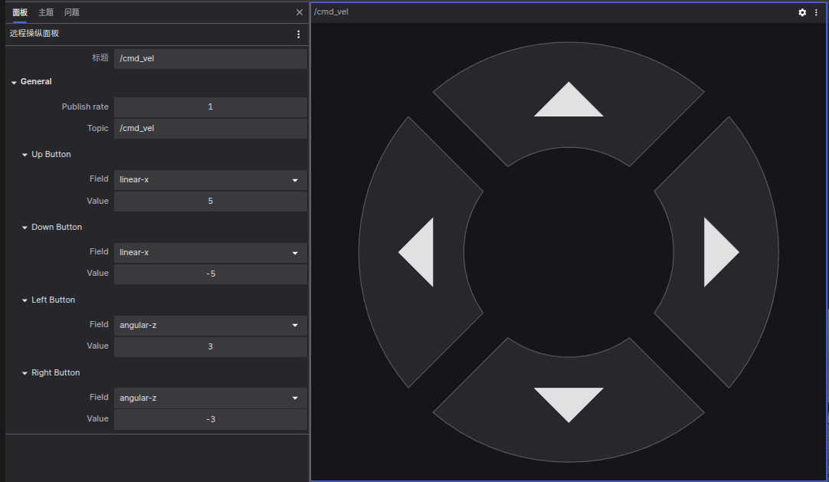Open the /cmd_vel panel settings gear
Viewport: 829px width, 482px height.
pos(802,12)
